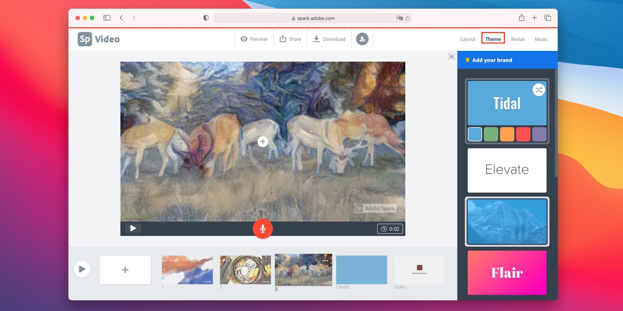Select the orange Tidal color swatch
The image size is (623, 311).
[x=507, y=134]
